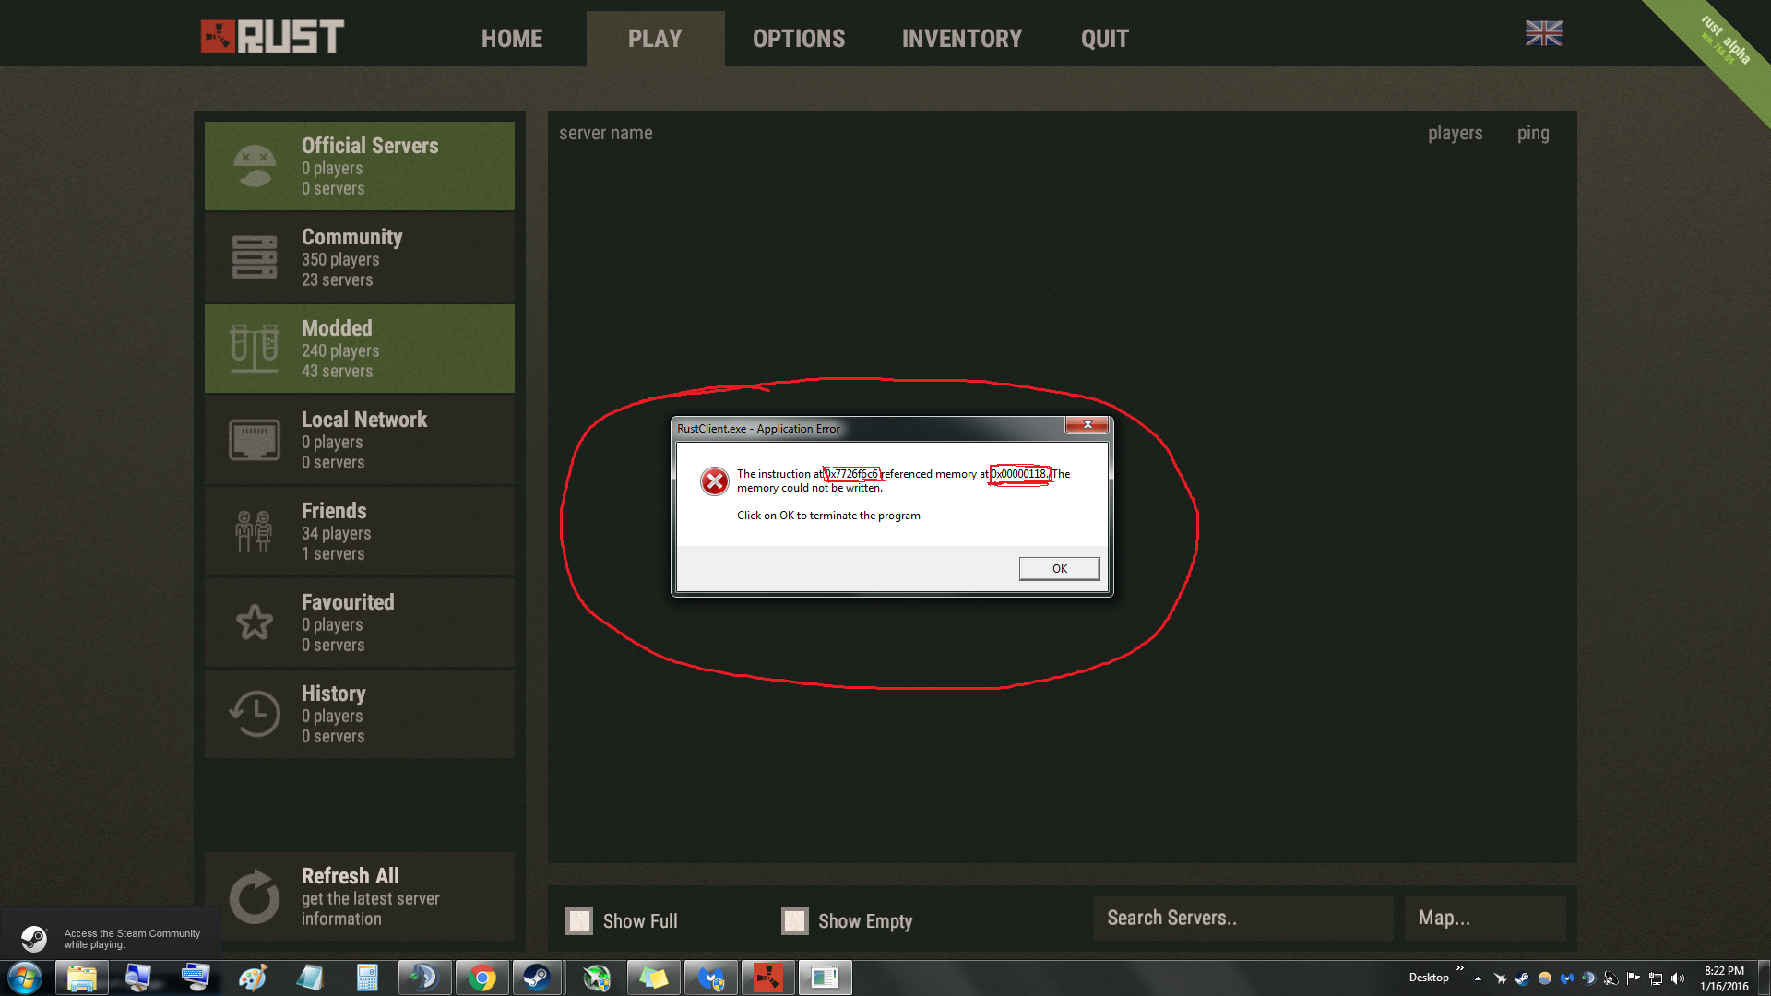Open the Notepad taskbar shortcut

[310, 978]
